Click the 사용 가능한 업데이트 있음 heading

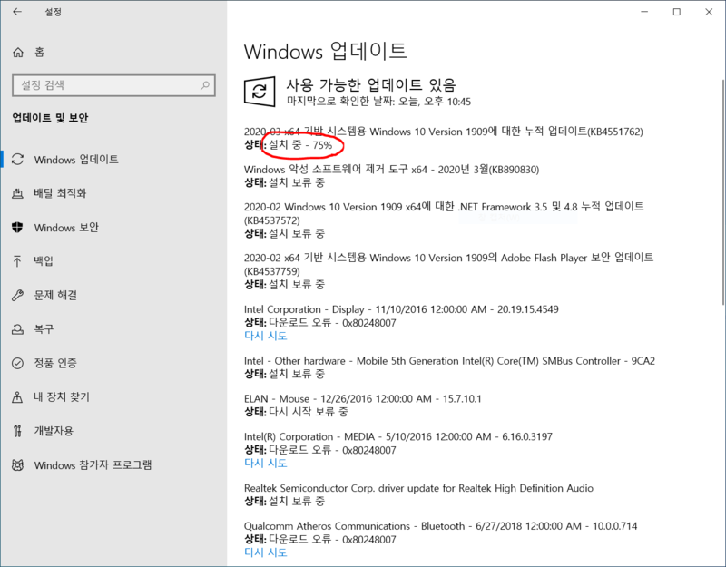(371, 84)
